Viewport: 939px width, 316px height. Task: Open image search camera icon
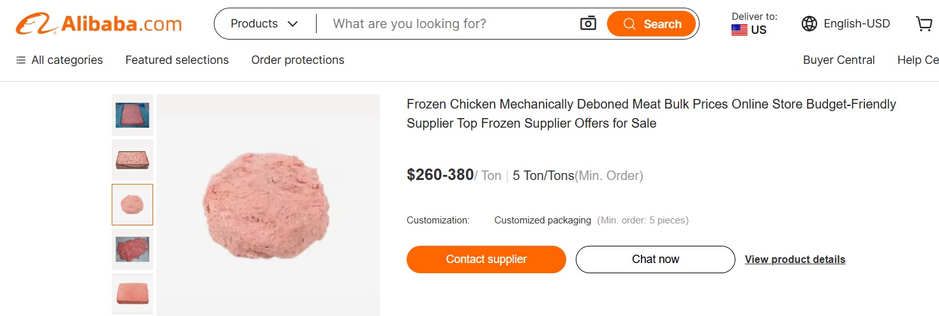[587, 24]
